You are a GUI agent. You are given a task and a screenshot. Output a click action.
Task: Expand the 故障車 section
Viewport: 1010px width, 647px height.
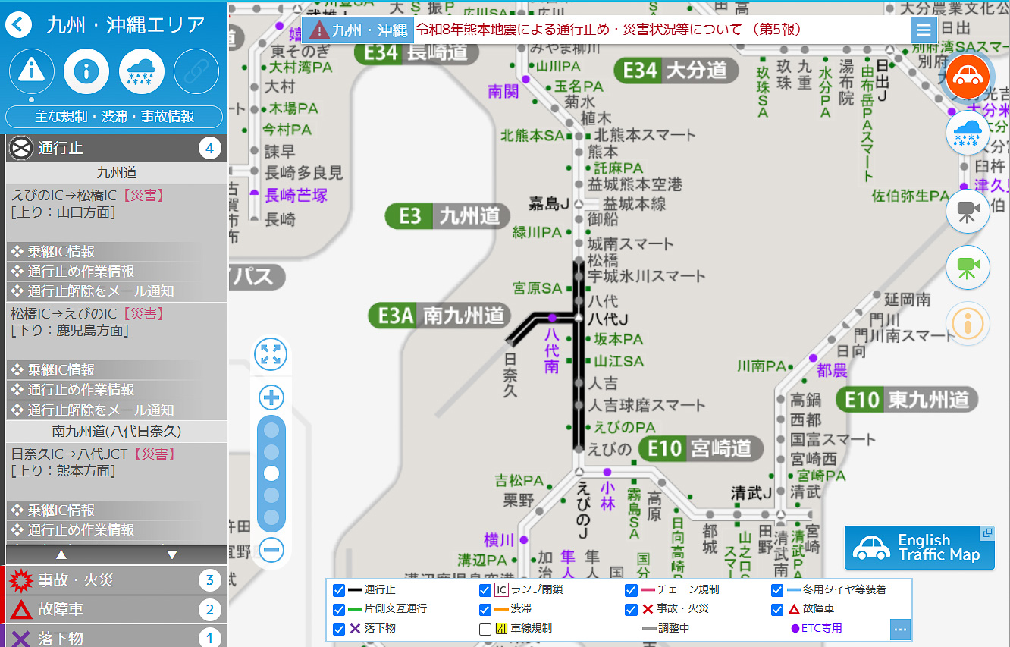coord(117,609)
